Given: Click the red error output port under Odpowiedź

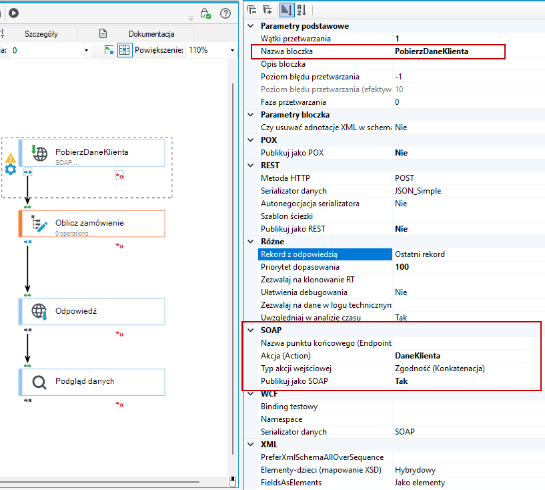Looking at the screenshot, I should (119, 334).
